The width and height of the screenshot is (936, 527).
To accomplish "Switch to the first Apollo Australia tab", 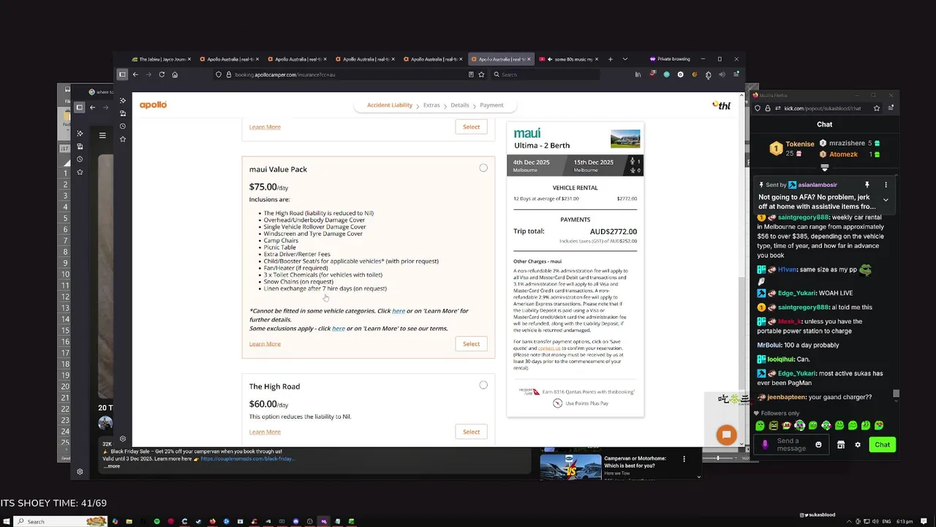I will pyautogui.click(x=230, y=59).
